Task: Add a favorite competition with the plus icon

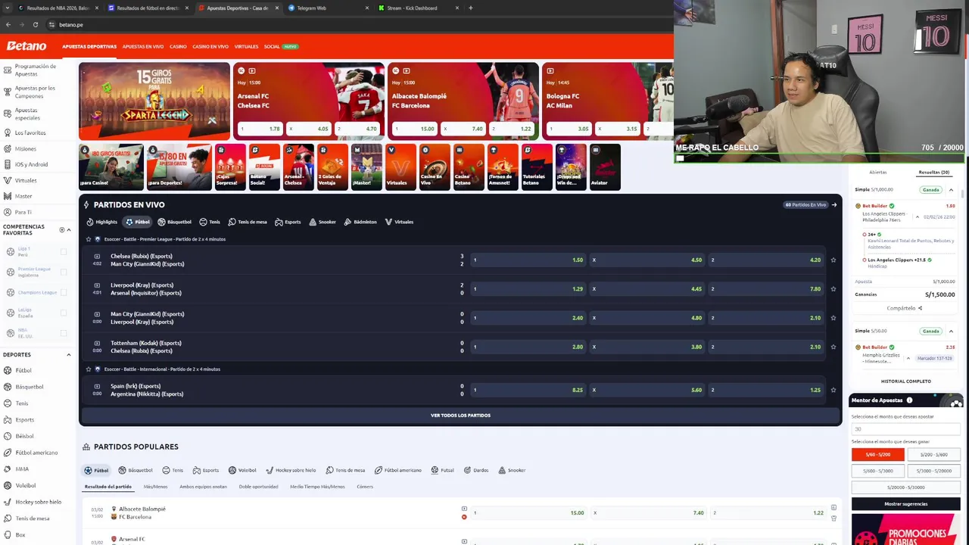Action: (x=61, y=229)
